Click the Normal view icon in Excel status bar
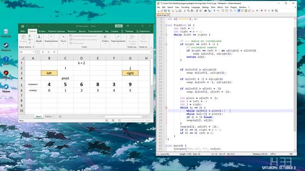305x171 pixels. tap(107, 121)
